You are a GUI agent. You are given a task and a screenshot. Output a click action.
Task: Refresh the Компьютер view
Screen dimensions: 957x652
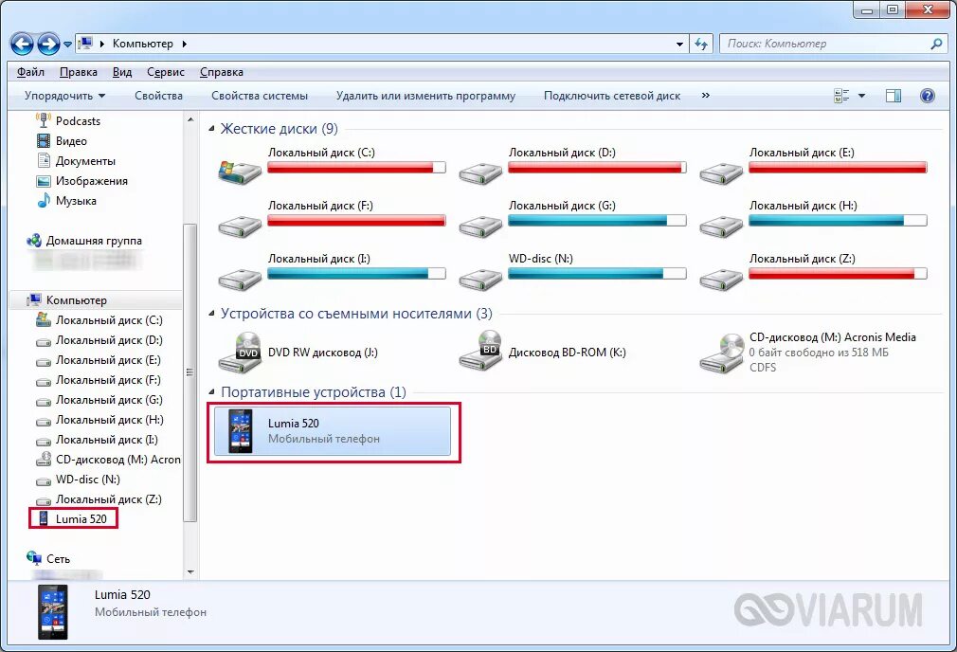pyautogui.click(x=701, y=44)
